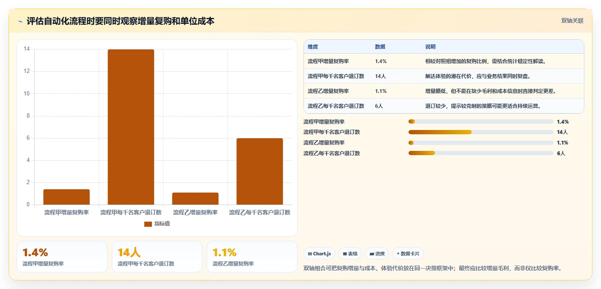The width and height of the screenshot is (601, 289).
Task: Select the 数据卡片 tag
Action: click(408, 254)
